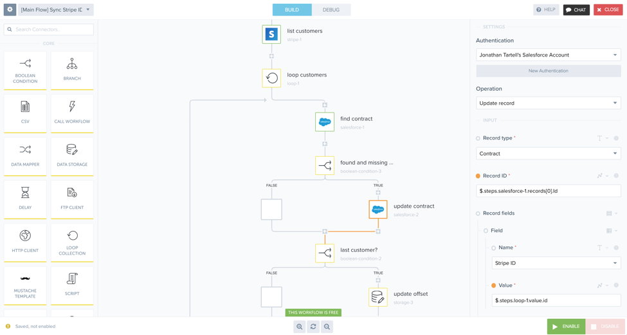Open the Operation dropdown
This screenshot has height=335, width=627.
[x=549, y=103]
